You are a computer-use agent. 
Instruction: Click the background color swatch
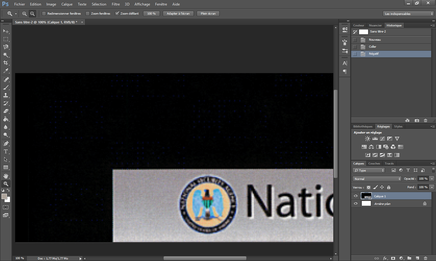point(8,200)
